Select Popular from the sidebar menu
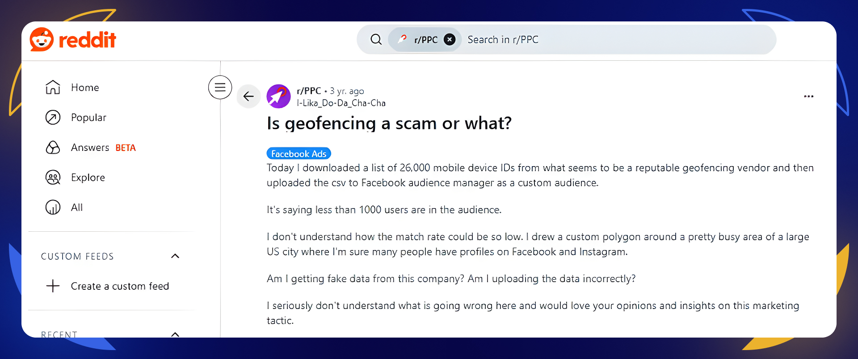 [x=88, y=117]
